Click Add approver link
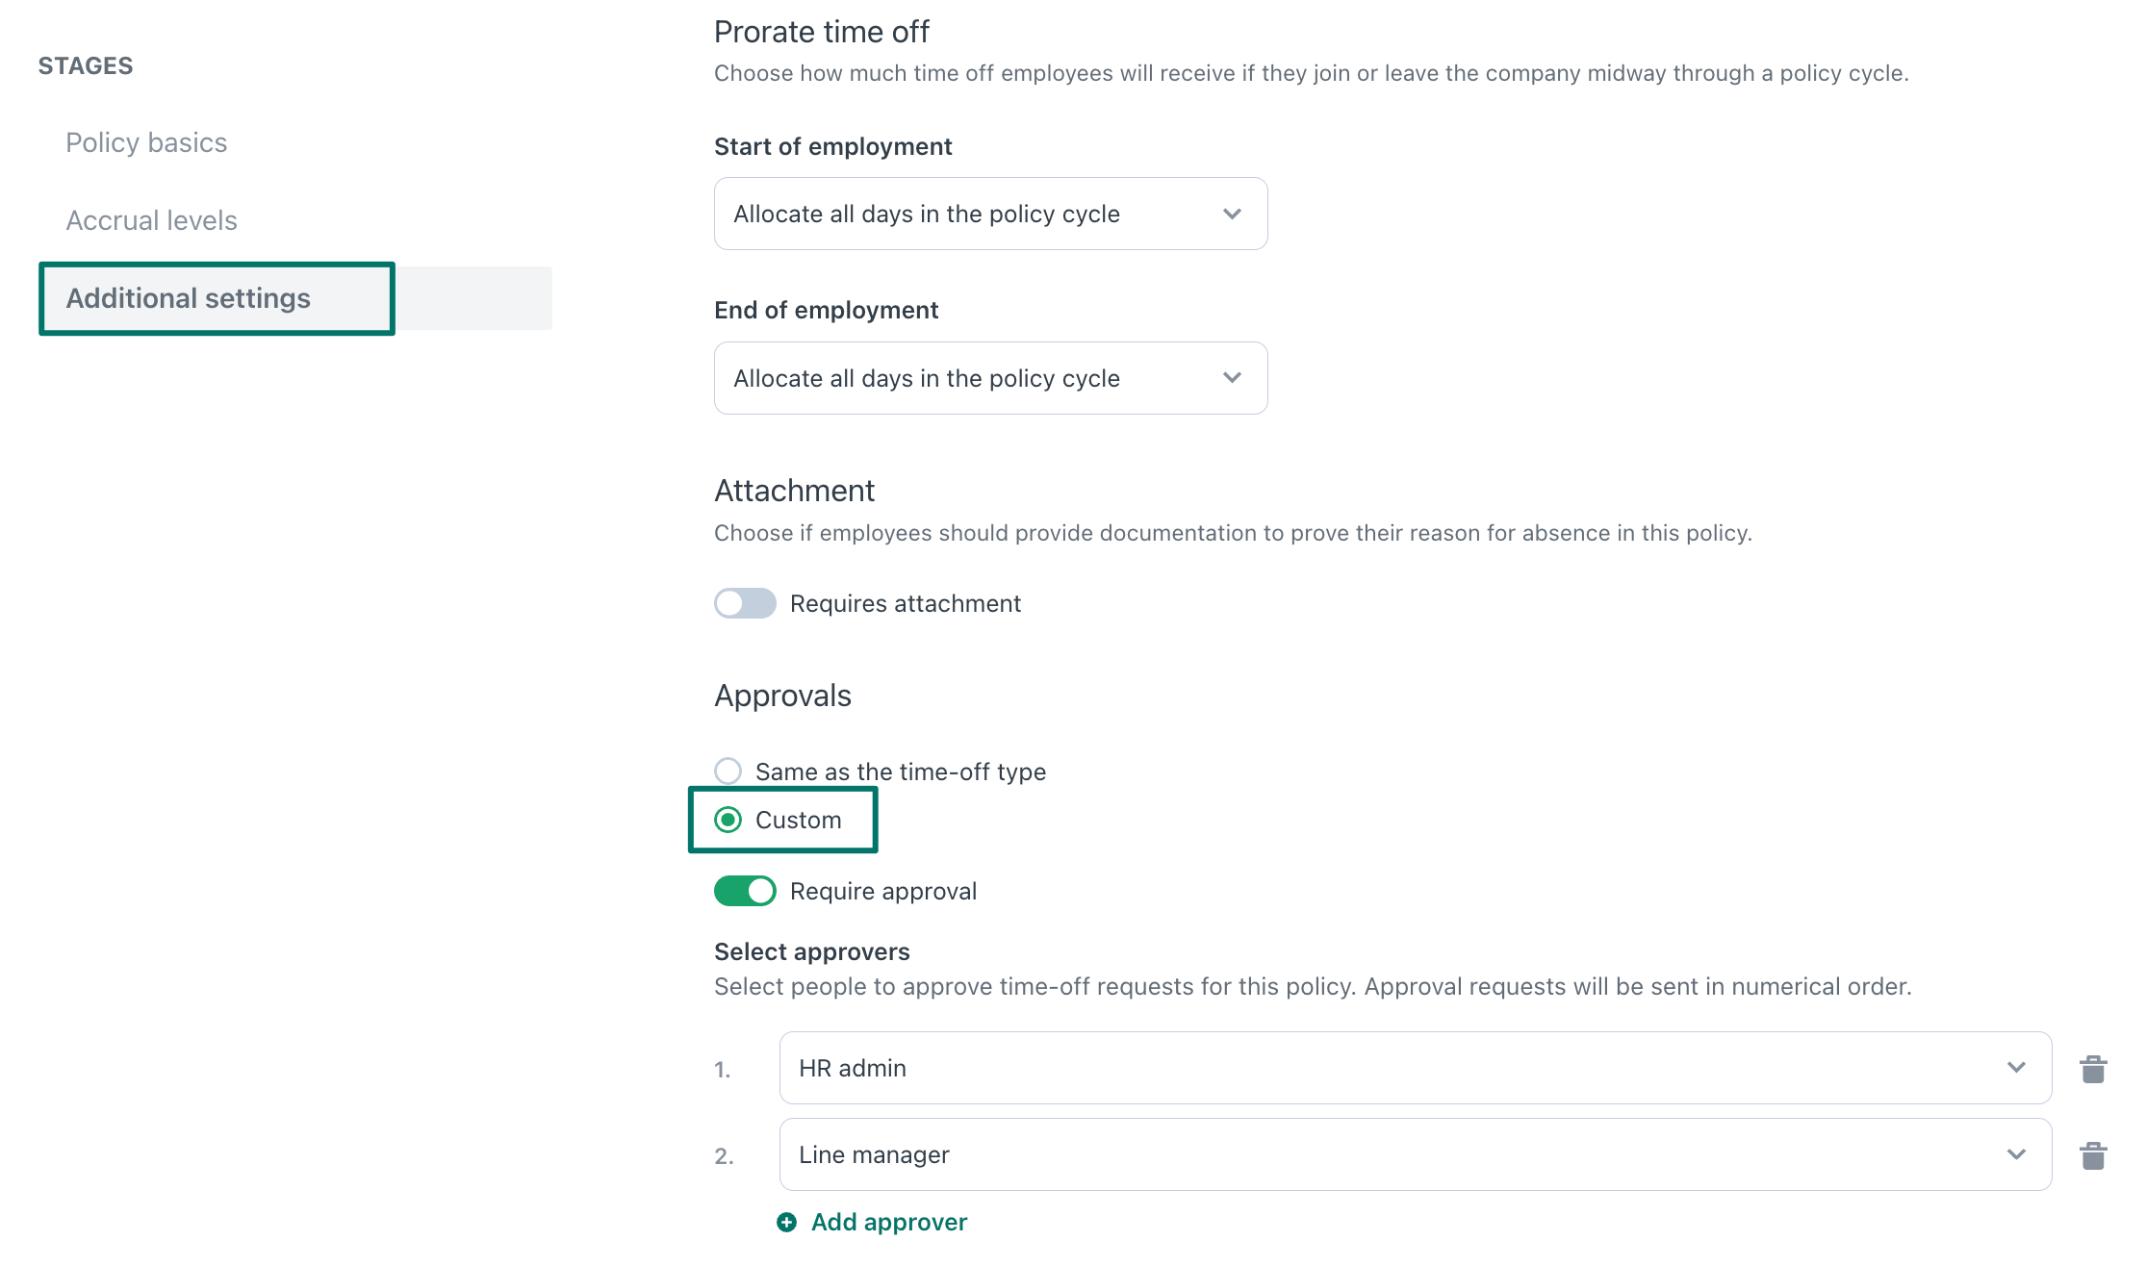 [x=888, y=1222]
